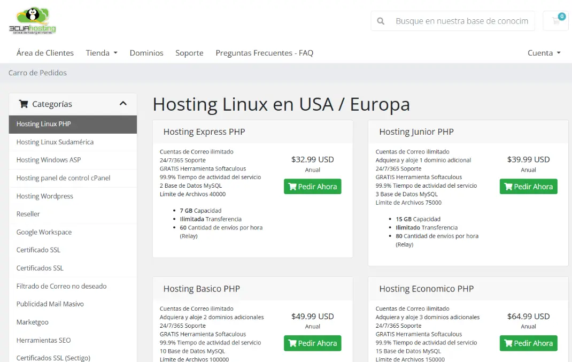Image resolution: width=572 pixels, height=362 pixels.
Task: Open Hosting panel de control cPanel
Action: coord(73,178)
